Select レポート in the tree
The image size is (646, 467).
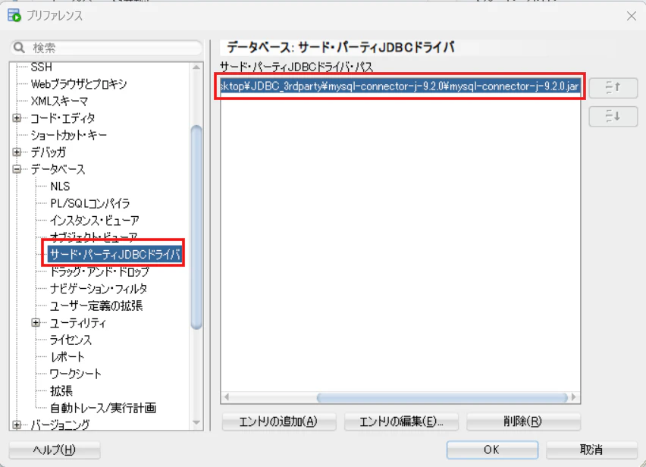pos(67,357)
